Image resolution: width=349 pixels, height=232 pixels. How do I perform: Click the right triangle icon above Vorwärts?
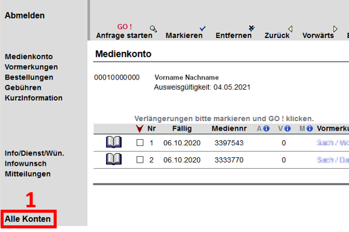(x=335, y=29)
